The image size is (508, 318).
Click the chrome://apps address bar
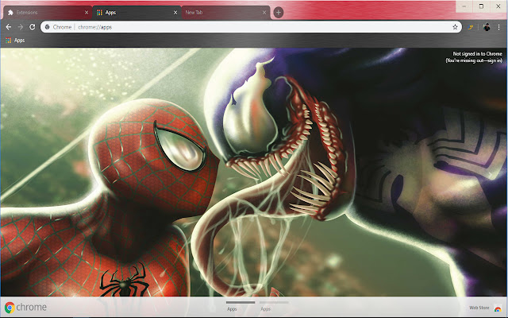[238, 26]
